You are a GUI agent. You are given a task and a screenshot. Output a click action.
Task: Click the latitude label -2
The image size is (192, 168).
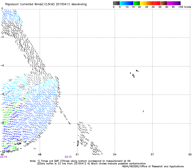[x=2, y=37]
